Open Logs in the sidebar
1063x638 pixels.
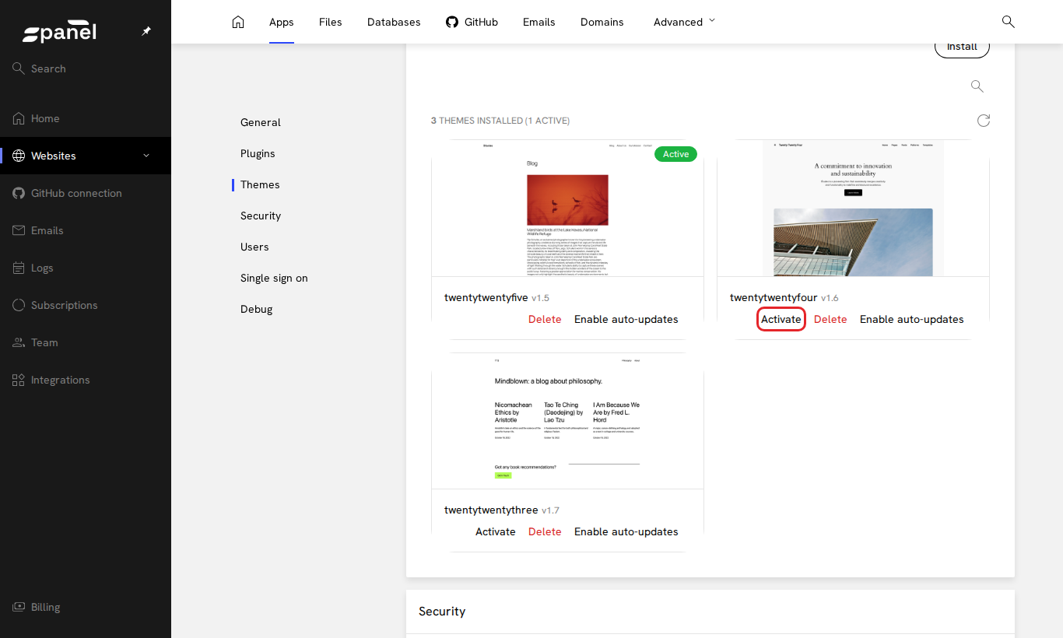86,268
